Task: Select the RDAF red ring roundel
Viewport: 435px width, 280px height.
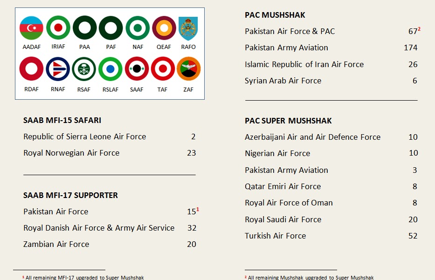Action: (31, 69)
